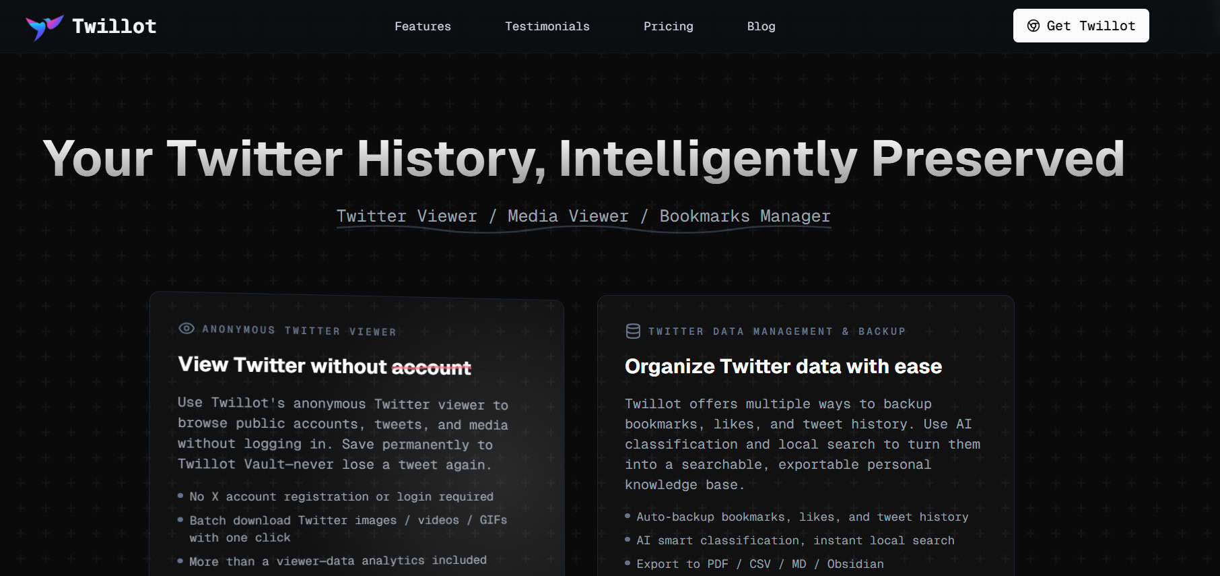
Task: Click the bullet beside Batch download Twitter images
Action: tap(180, 519)
